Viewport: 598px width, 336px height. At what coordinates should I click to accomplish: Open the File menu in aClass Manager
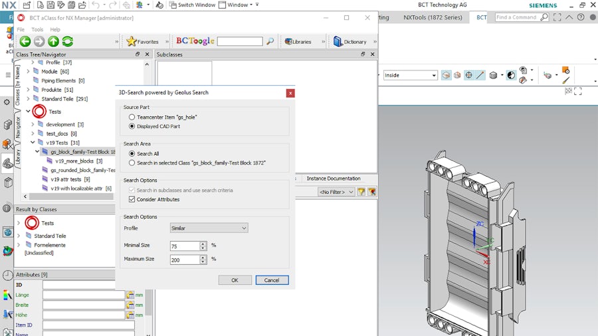coord(21,29)
